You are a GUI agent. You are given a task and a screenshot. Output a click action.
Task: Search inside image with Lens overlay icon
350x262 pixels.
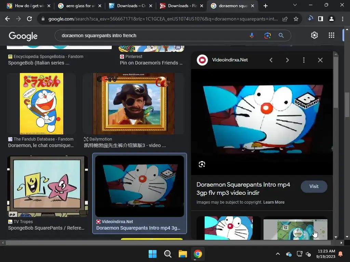(x=202, y=164)
